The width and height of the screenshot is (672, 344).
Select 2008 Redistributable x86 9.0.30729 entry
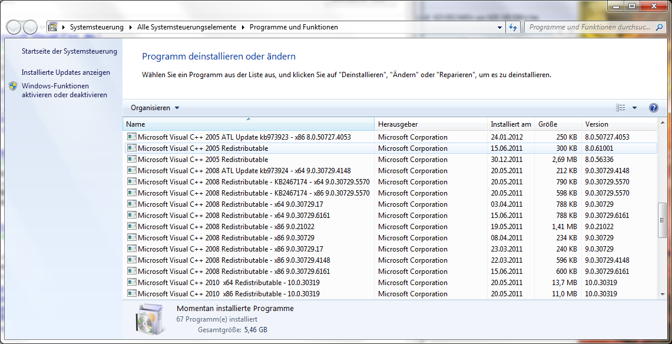tap(390, 238)
